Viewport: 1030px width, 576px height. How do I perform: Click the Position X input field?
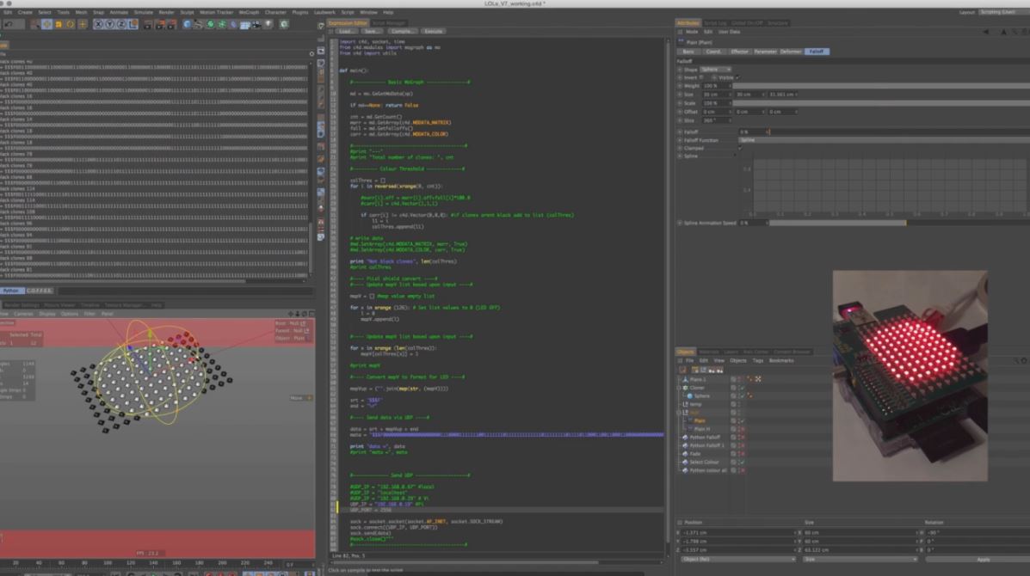pyautogui.click(x=737, y=533)
